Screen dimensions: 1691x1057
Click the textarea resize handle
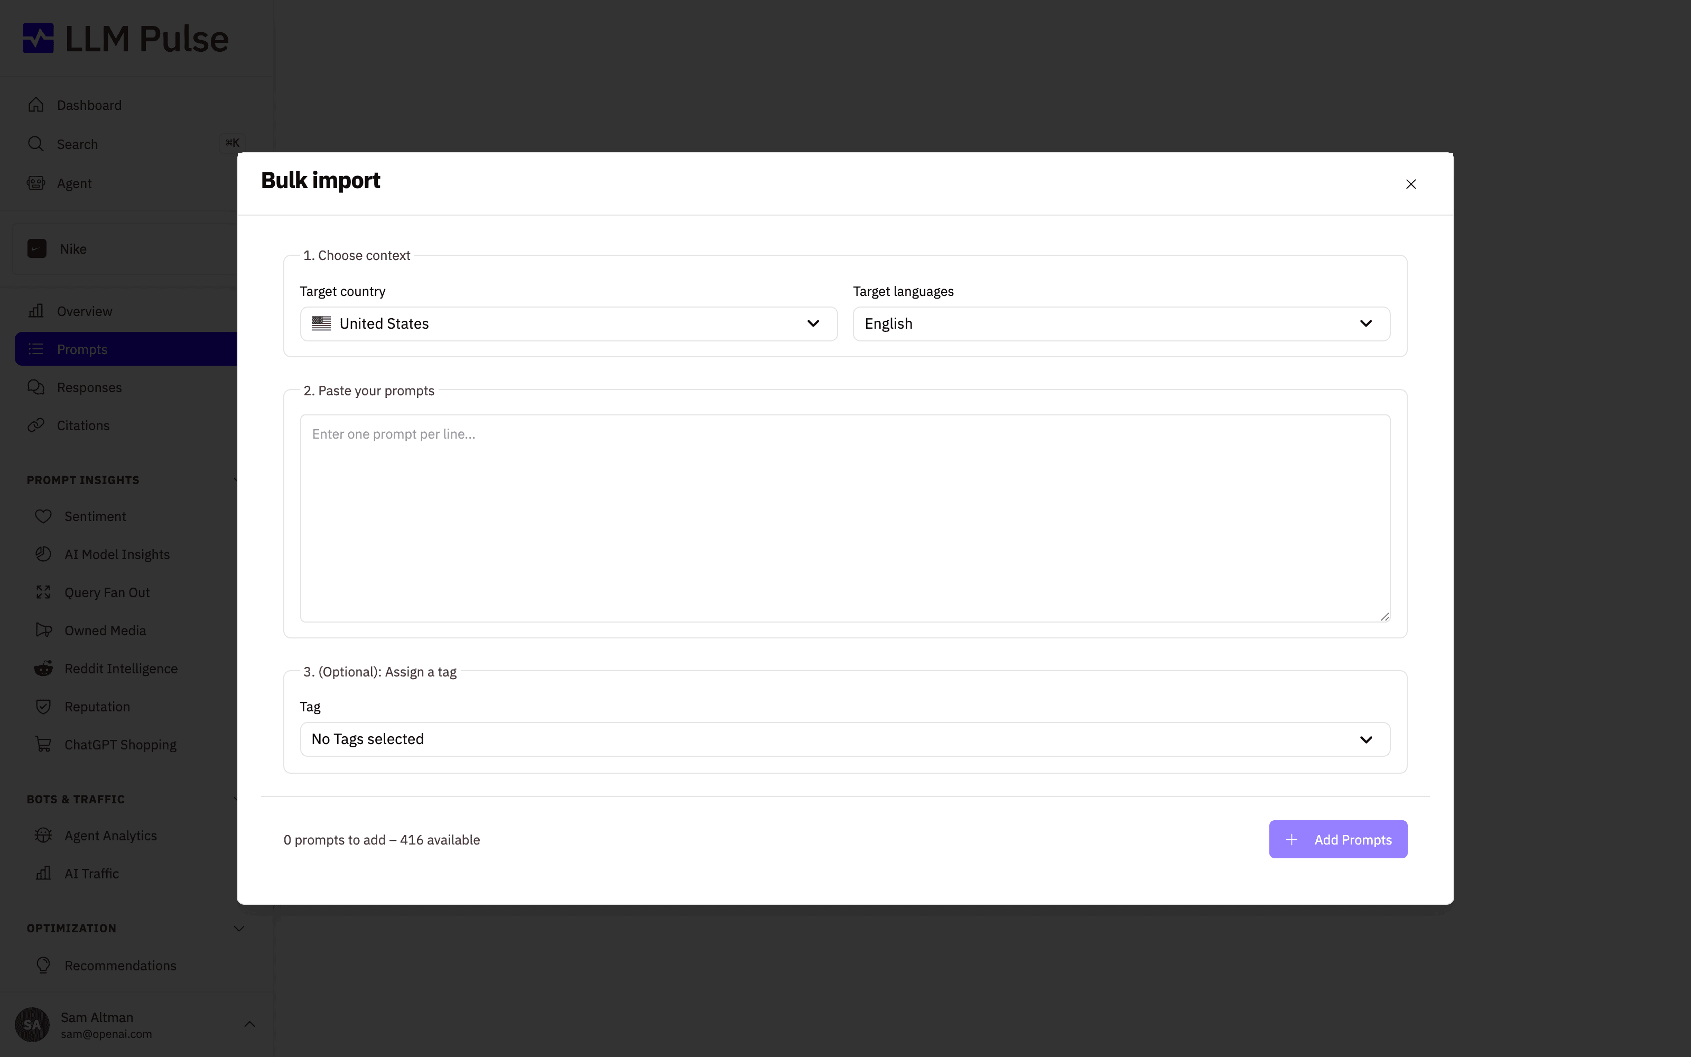tap(1385, 616)
